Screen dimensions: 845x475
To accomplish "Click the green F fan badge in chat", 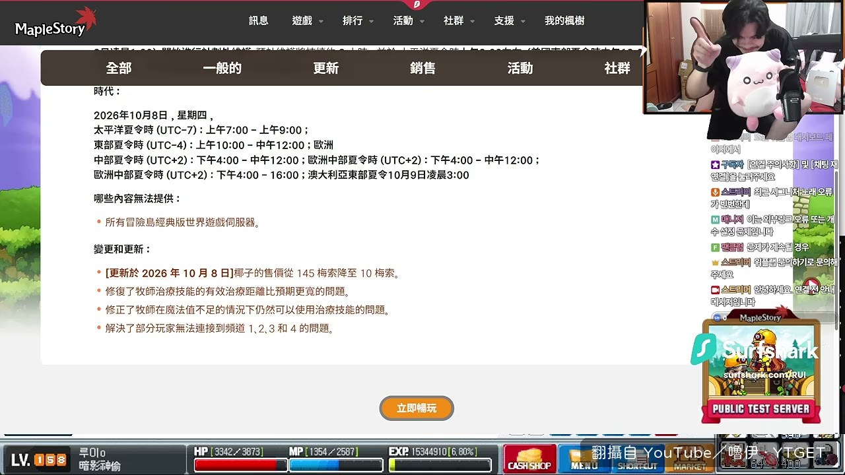I will coord(715,247).
